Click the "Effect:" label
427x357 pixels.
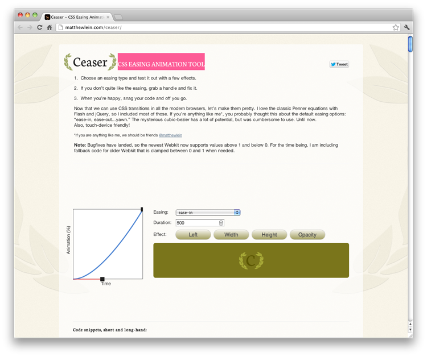(x=160, y=234)
